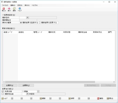Open the 棚卸担当者 lookup dropdown button
Screen dimensions: 118x103
pyautogui.click(x=28, y=94)
